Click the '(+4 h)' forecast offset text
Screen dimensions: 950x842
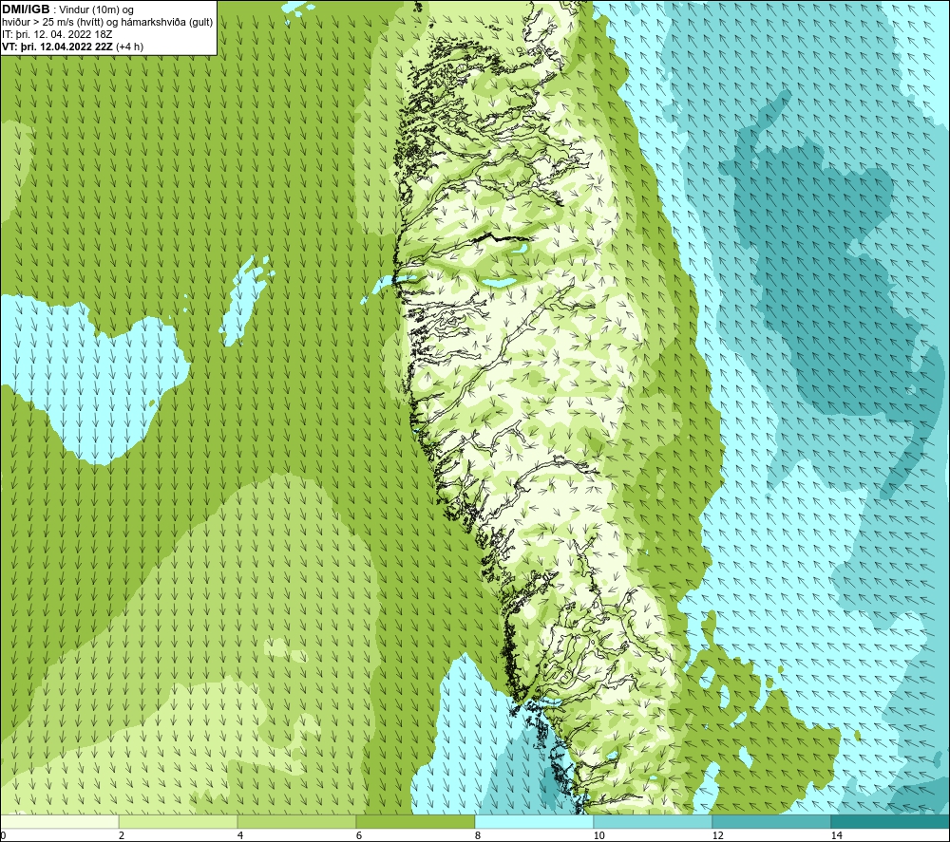129,47
